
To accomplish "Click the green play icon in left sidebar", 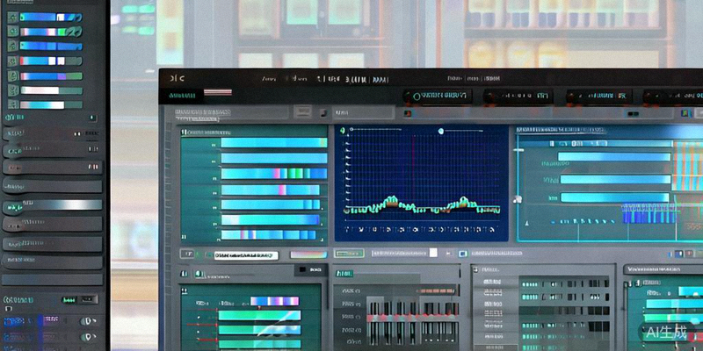I will (13, 208).
